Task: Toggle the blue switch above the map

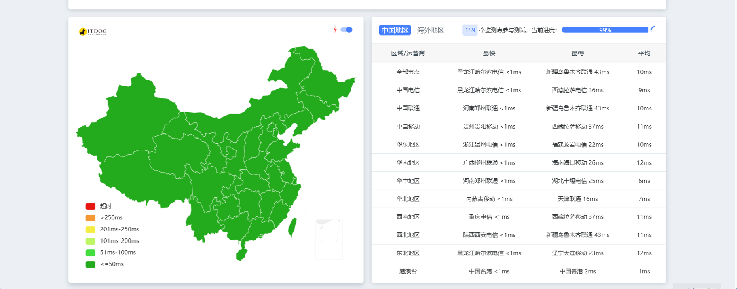Action: (346, 30)
